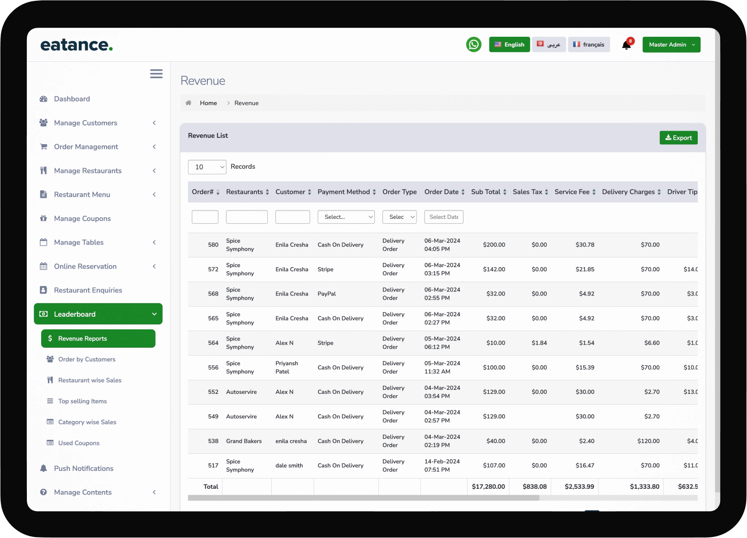The width and height of the screenshot is (747, 538).
Task: Click the Export button
Action: (x=678, y=138)
